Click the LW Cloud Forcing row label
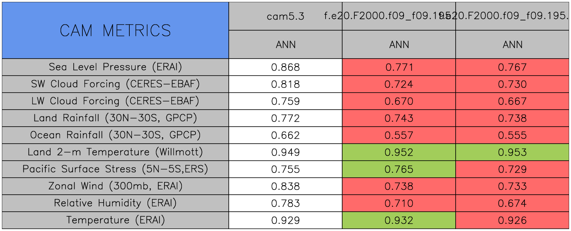The height and width of the screenshot is (231, 571). pyautogui.click(x=115, y=101)
